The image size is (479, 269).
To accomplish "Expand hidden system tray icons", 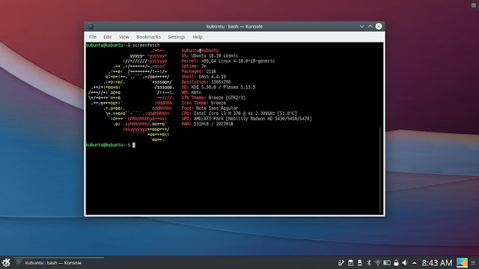I will click(414, 262).
